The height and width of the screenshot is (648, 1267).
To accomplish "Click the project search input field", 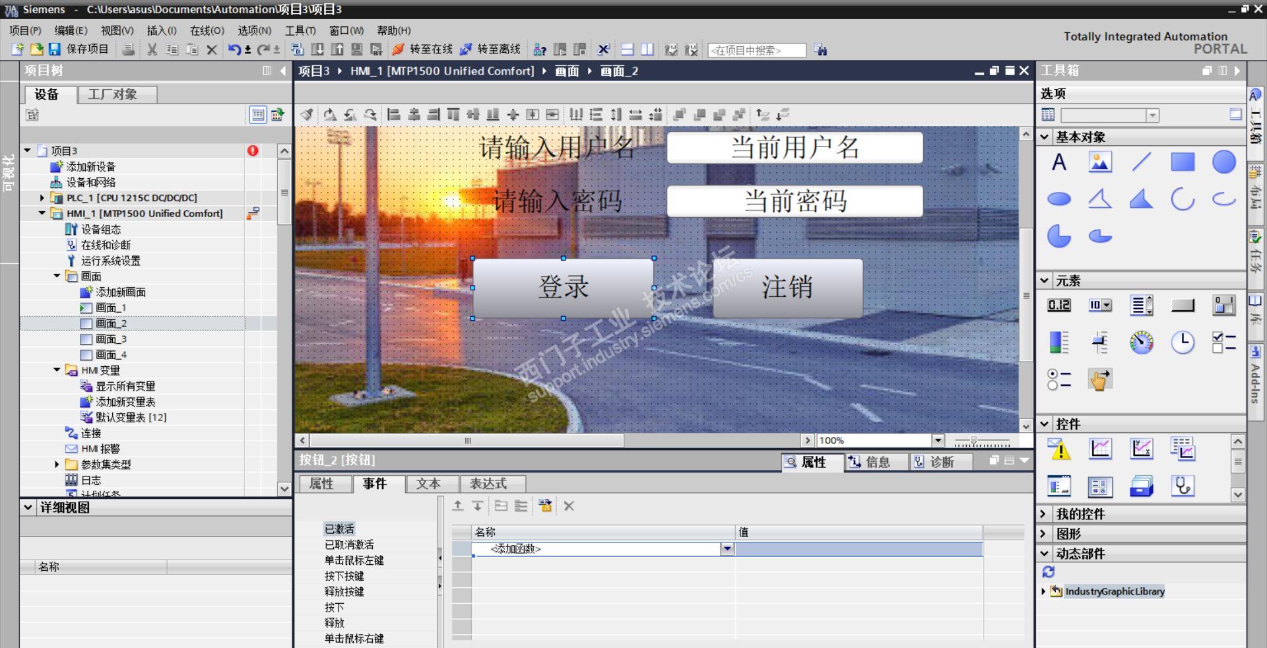I will [756, 50].
